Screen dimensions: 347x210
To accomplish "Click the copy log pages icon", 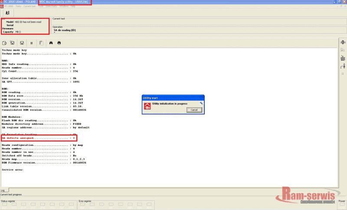I will (41, 43).
